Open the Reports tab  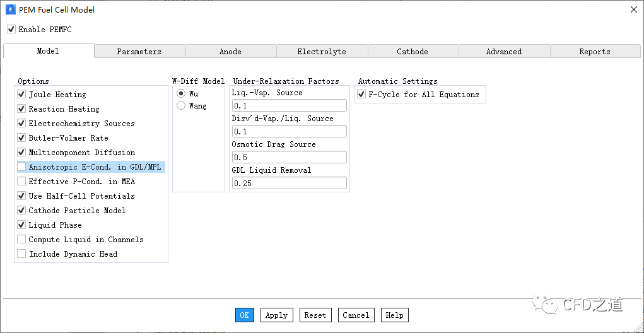click(594, 52)
